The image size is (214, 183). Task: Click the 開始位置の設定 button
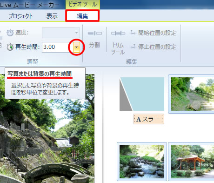click(153, 33)
